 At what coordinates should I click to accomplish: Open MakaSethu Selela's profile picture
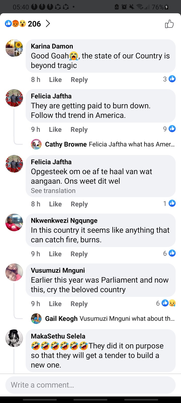[x=14, y=338]
